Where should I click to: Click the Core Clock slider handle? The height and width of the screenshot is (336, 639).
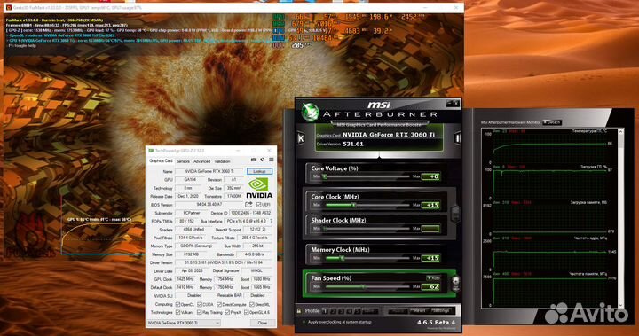click(x=354, y=205)
